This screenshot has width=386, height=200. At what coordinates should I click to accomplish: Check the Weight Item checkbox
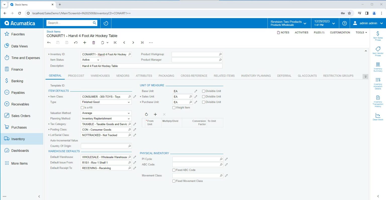pos(174,108)
